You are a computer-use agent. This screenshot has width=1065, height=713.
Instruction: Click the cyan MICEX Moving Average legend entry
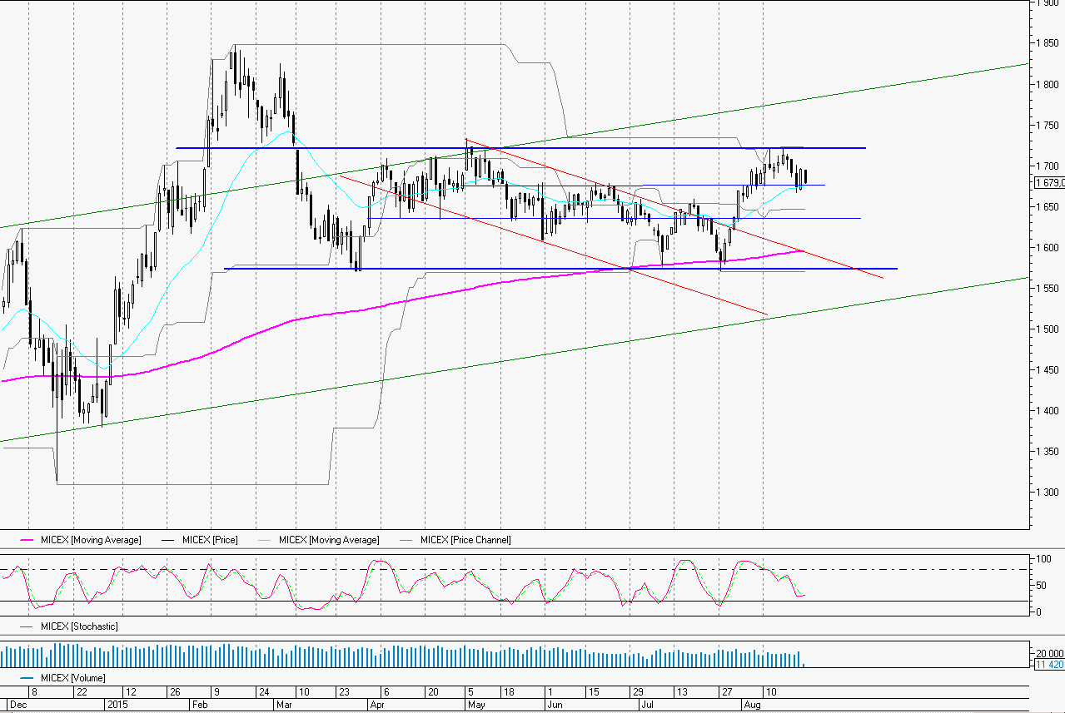click(329, 540)
